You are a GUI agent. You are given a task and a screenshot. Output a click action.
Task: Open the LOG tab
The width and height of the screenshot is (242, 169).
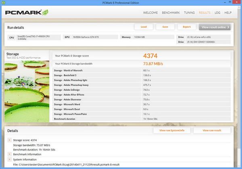[217, 12]
